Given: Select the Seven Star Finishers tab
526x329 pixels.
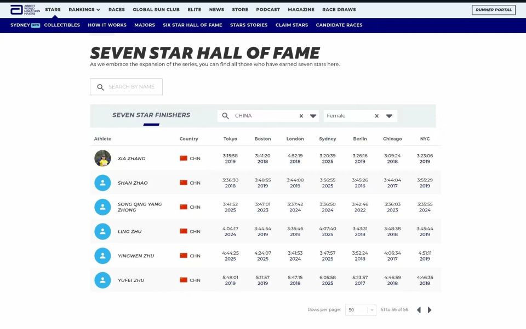Looking at the screenshot, I should (151, 115).
